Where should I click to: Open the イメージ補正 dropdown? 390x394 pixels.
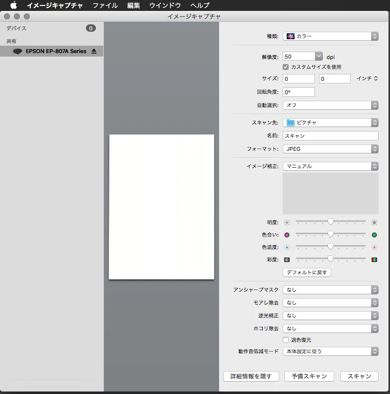pos(330,166)
